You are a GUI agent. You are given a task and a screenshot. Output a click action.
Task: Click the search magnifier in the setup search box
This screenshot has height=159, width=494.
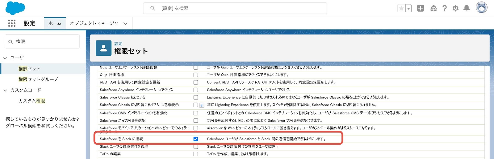[153, 8]
